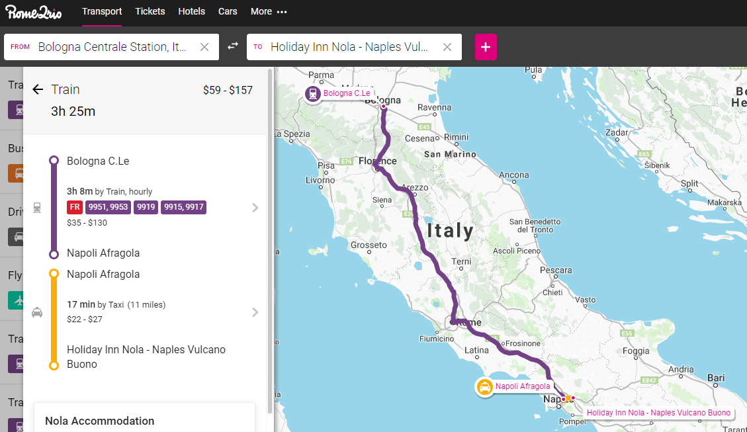This screenshot has height=432, width=747.
Task: Click the taxi fare $22 - $27
Action: (x=84, y=319)
